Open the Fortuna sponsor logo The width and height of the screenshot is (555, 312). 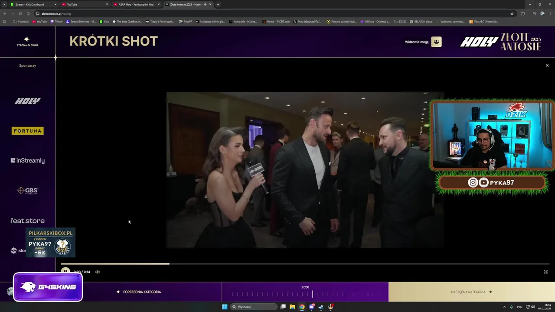pos(28,131)
